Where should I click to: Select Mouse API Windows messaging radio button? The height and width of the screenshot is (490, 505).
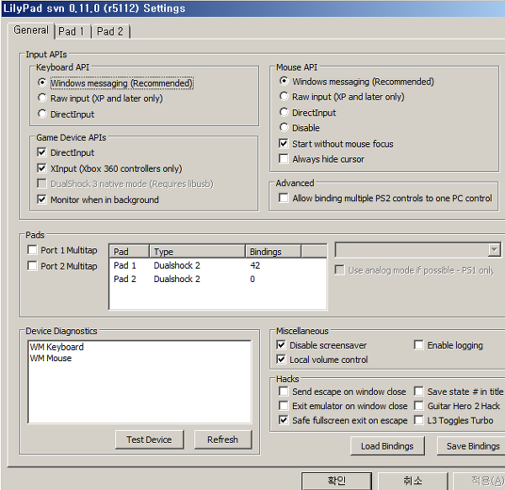pos(284,81)
